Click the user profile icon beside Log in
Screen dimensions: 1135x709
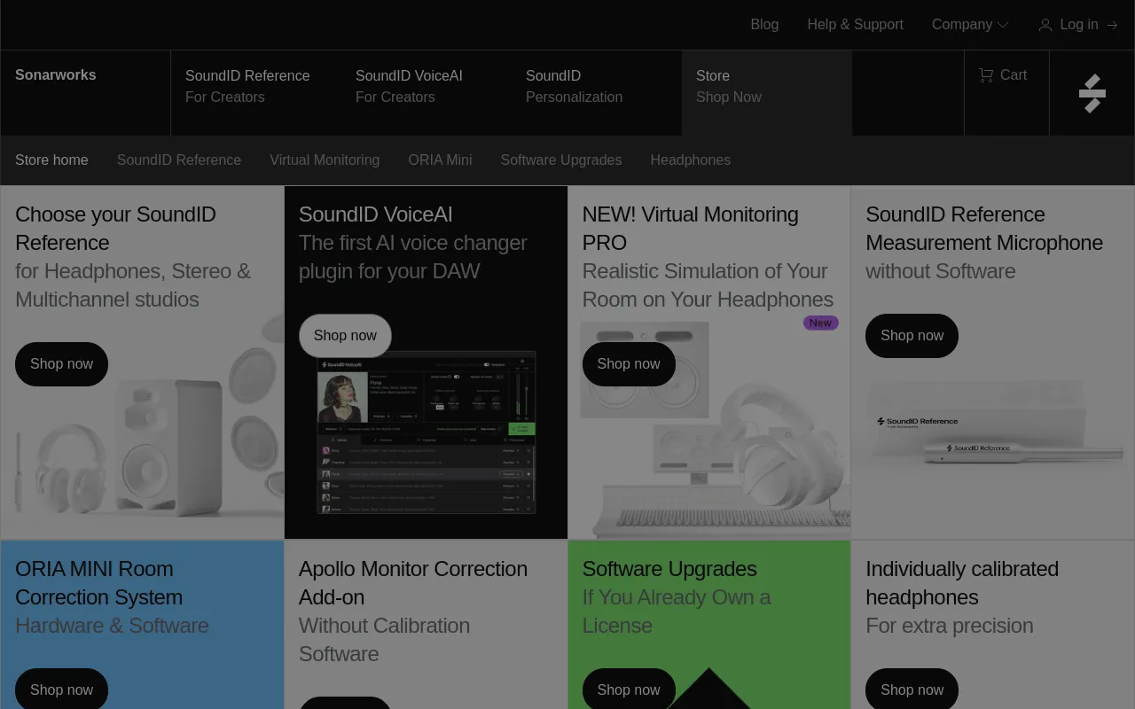(1045, 25)
